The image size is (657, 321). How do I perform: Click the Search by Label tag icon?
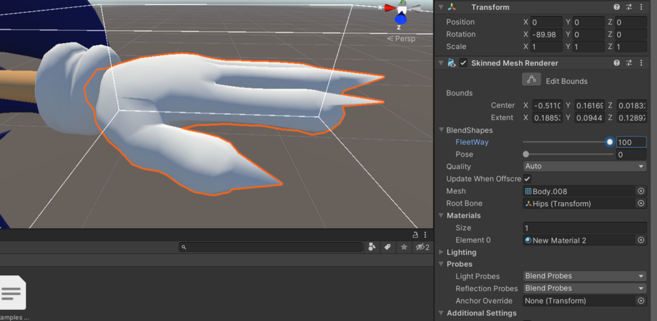(x=388, y=247)
